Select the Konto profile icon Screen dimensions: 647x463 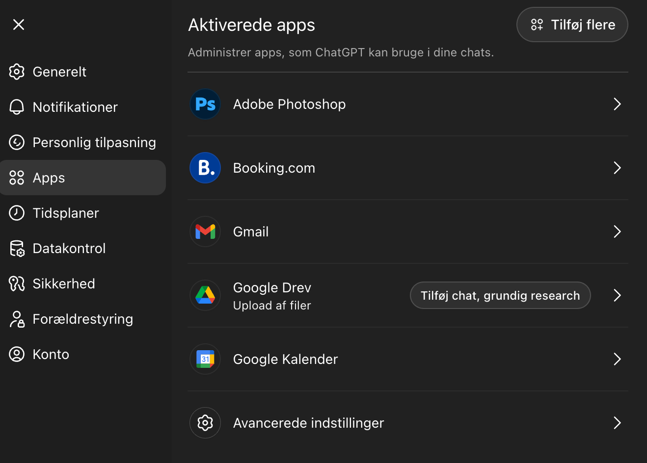click(17, 354)
